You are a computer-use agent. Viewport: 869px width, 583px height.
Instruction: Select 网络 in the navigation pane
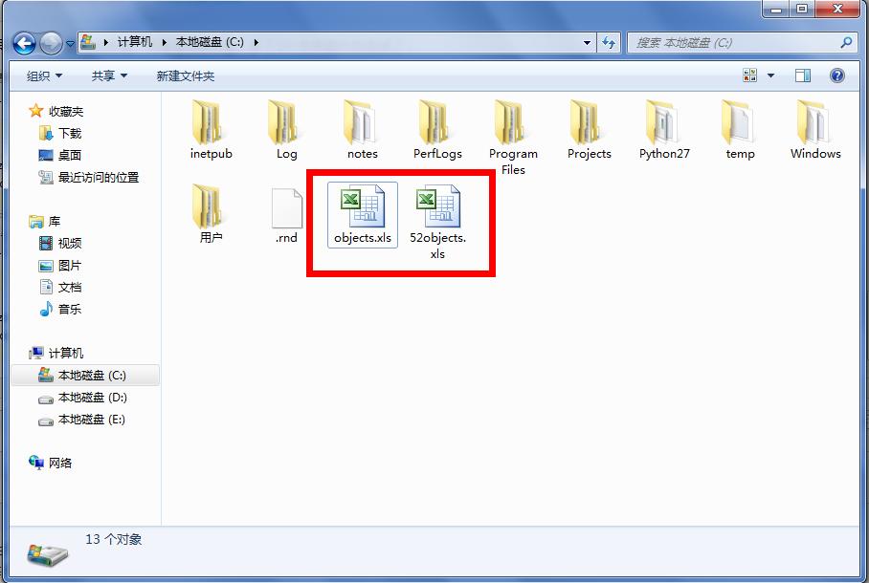tap(60, 463)
